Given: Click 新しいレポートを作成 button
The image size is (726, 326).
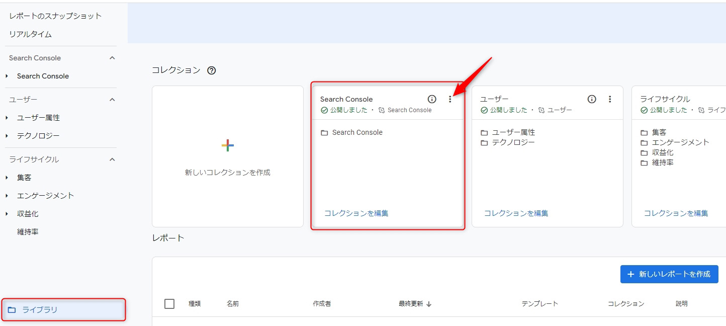Looking at the screenshot, I should click(669, 274).
